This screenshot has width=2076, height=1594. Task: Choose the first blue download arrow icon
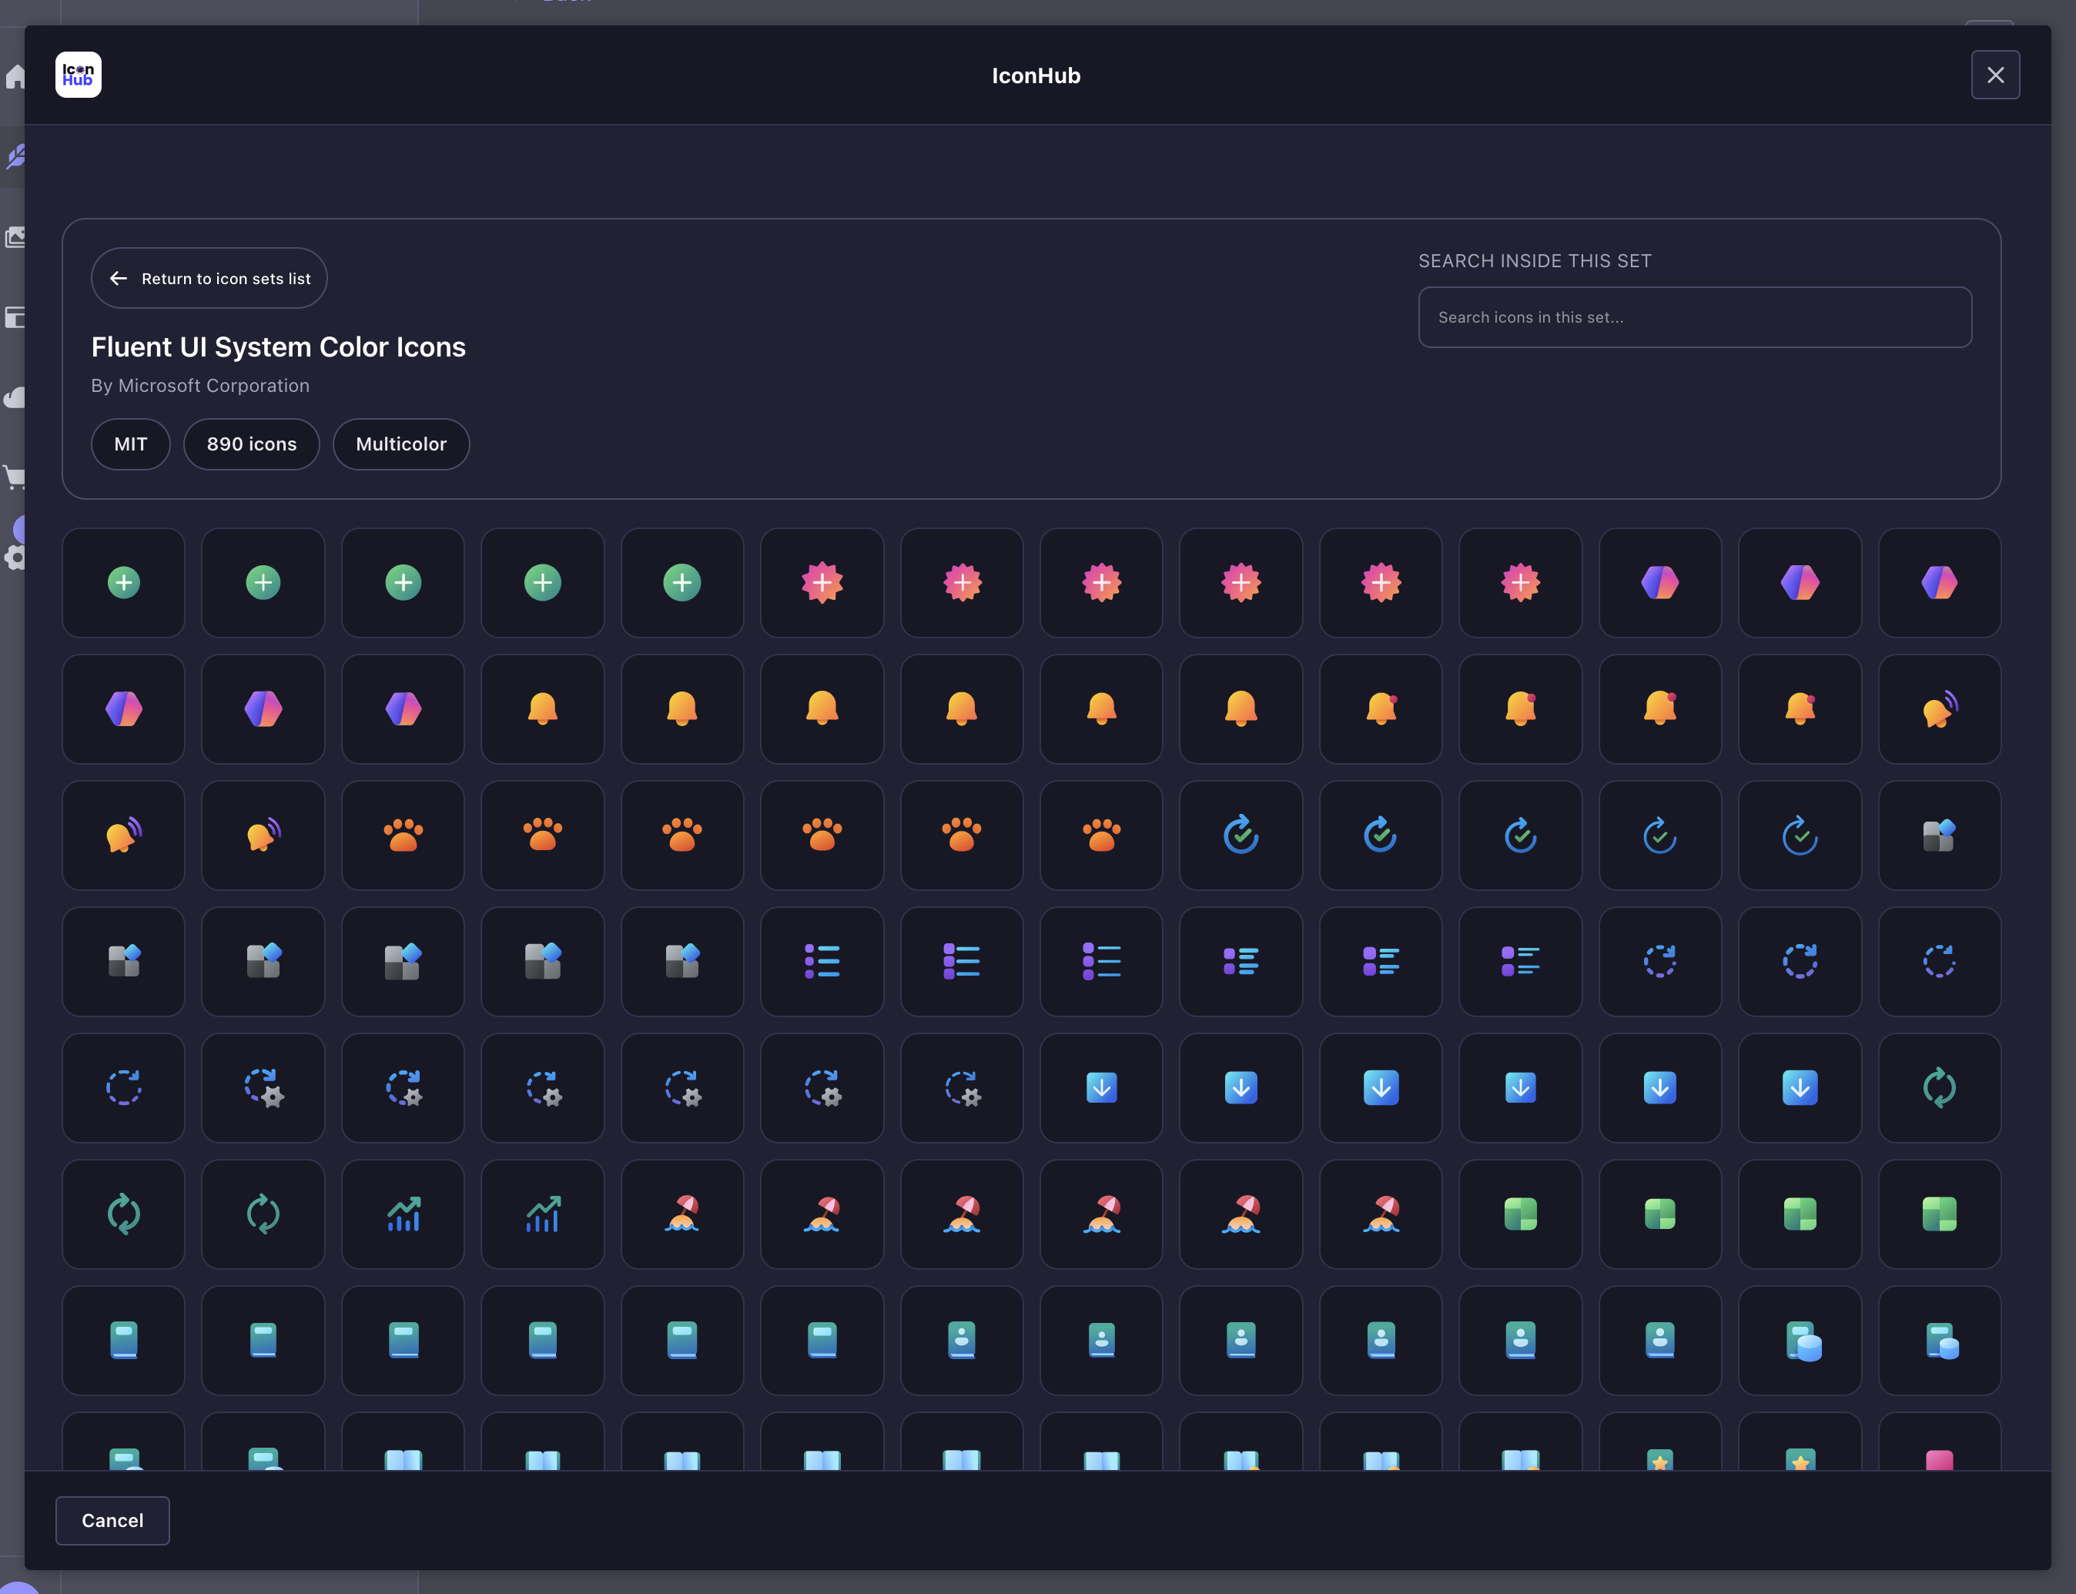[x=1102, y=1087]
